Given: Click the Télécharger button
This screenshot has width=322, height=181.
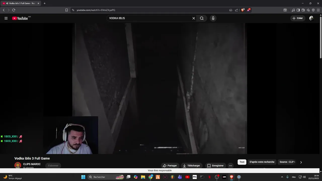Looking at the screenshot, I should 192,166.
